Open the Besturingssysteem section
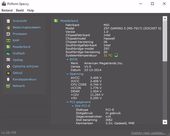 pos(26,27)
